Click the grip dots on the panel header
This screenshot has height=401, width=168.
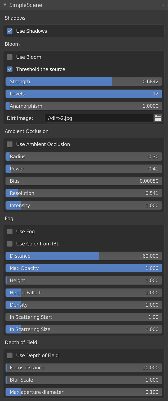[161, 5]
